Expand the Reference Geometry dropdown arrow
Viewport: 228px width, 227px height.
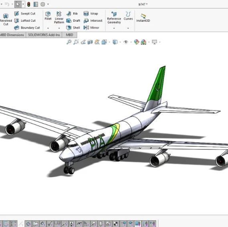point(114,28)
